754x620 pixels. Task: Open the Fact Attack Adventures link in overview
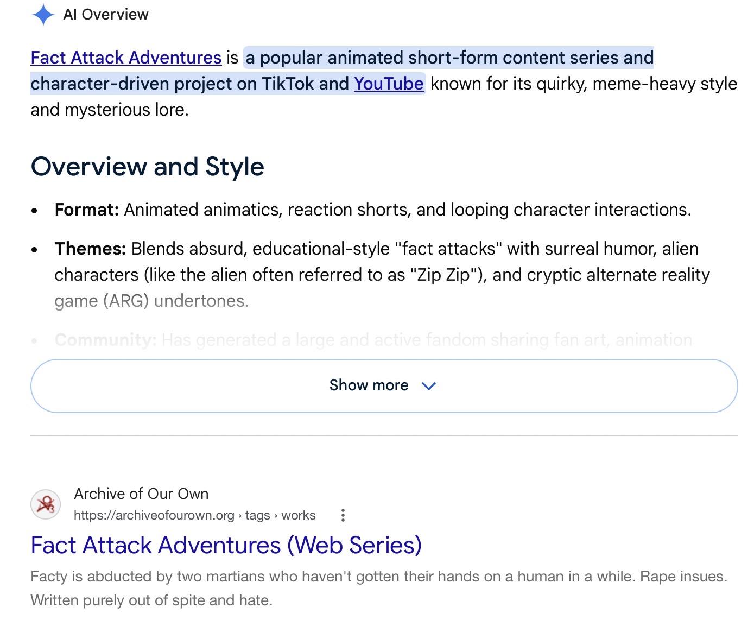coord(126,58)
